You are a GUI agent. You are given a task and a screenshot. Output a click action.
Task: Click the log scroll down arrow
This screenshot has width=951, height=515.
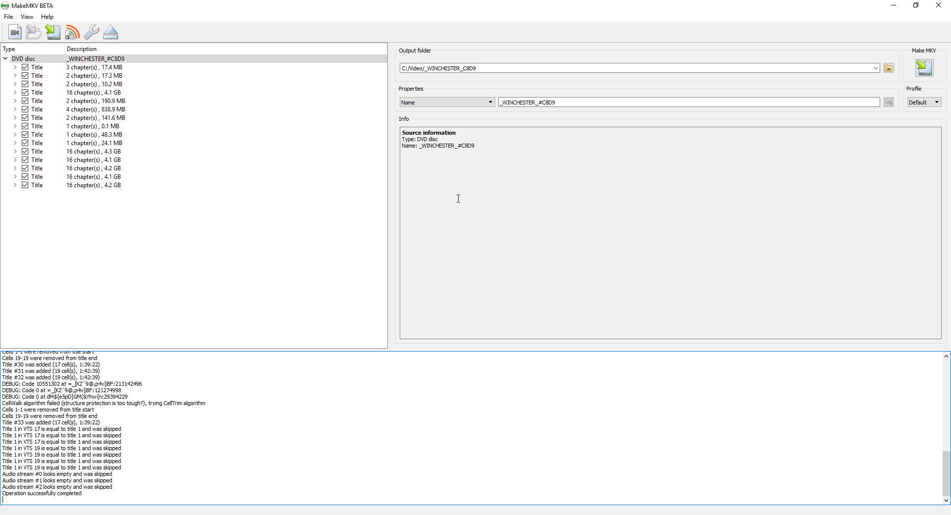click(x=946, y=501)
